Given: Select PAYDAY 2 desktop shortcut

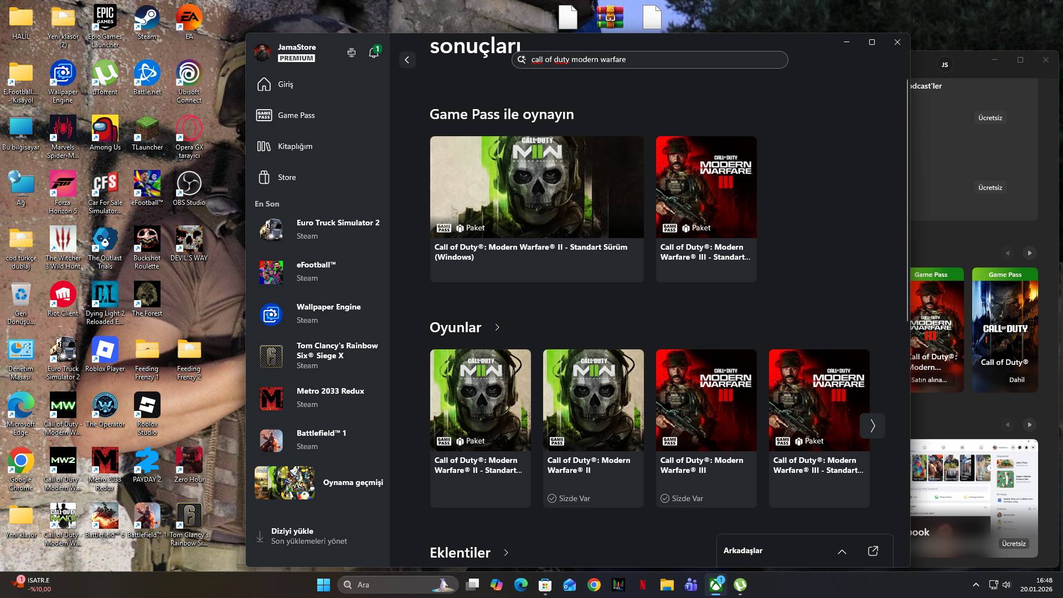Looking at the screenshot, I should [x=147, y=465].
